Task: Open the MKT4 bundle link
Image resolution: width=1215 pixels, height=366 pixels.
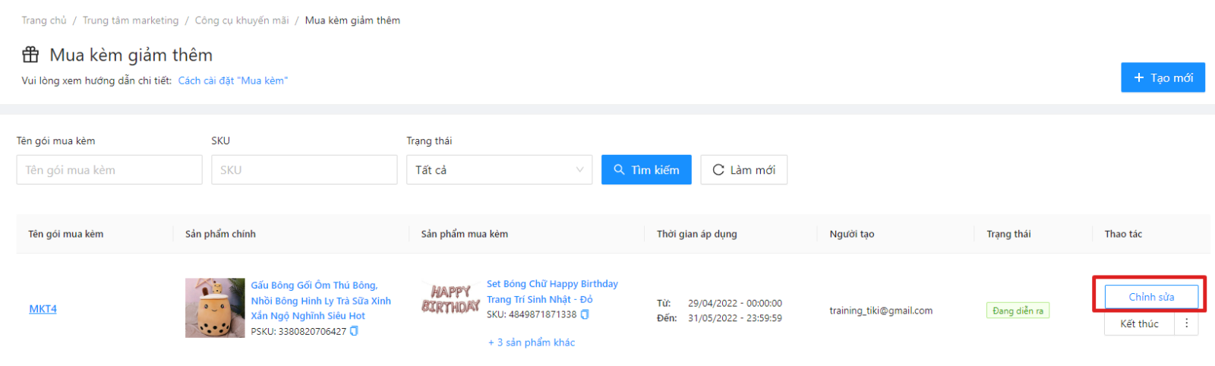Action: click(43, 309)
